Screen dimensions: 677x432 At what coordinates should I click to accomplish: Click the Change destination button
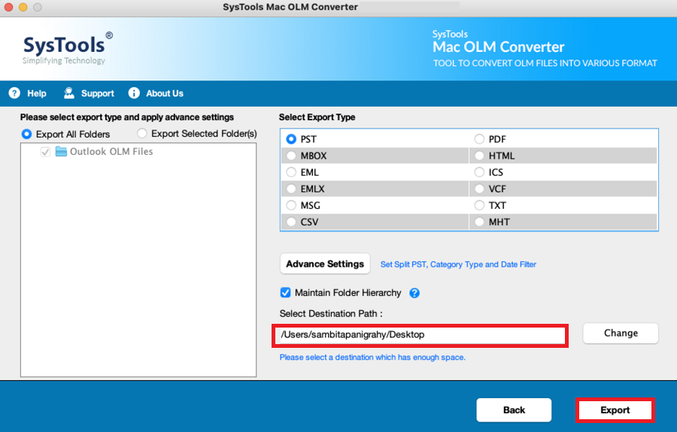click(621, 334)
